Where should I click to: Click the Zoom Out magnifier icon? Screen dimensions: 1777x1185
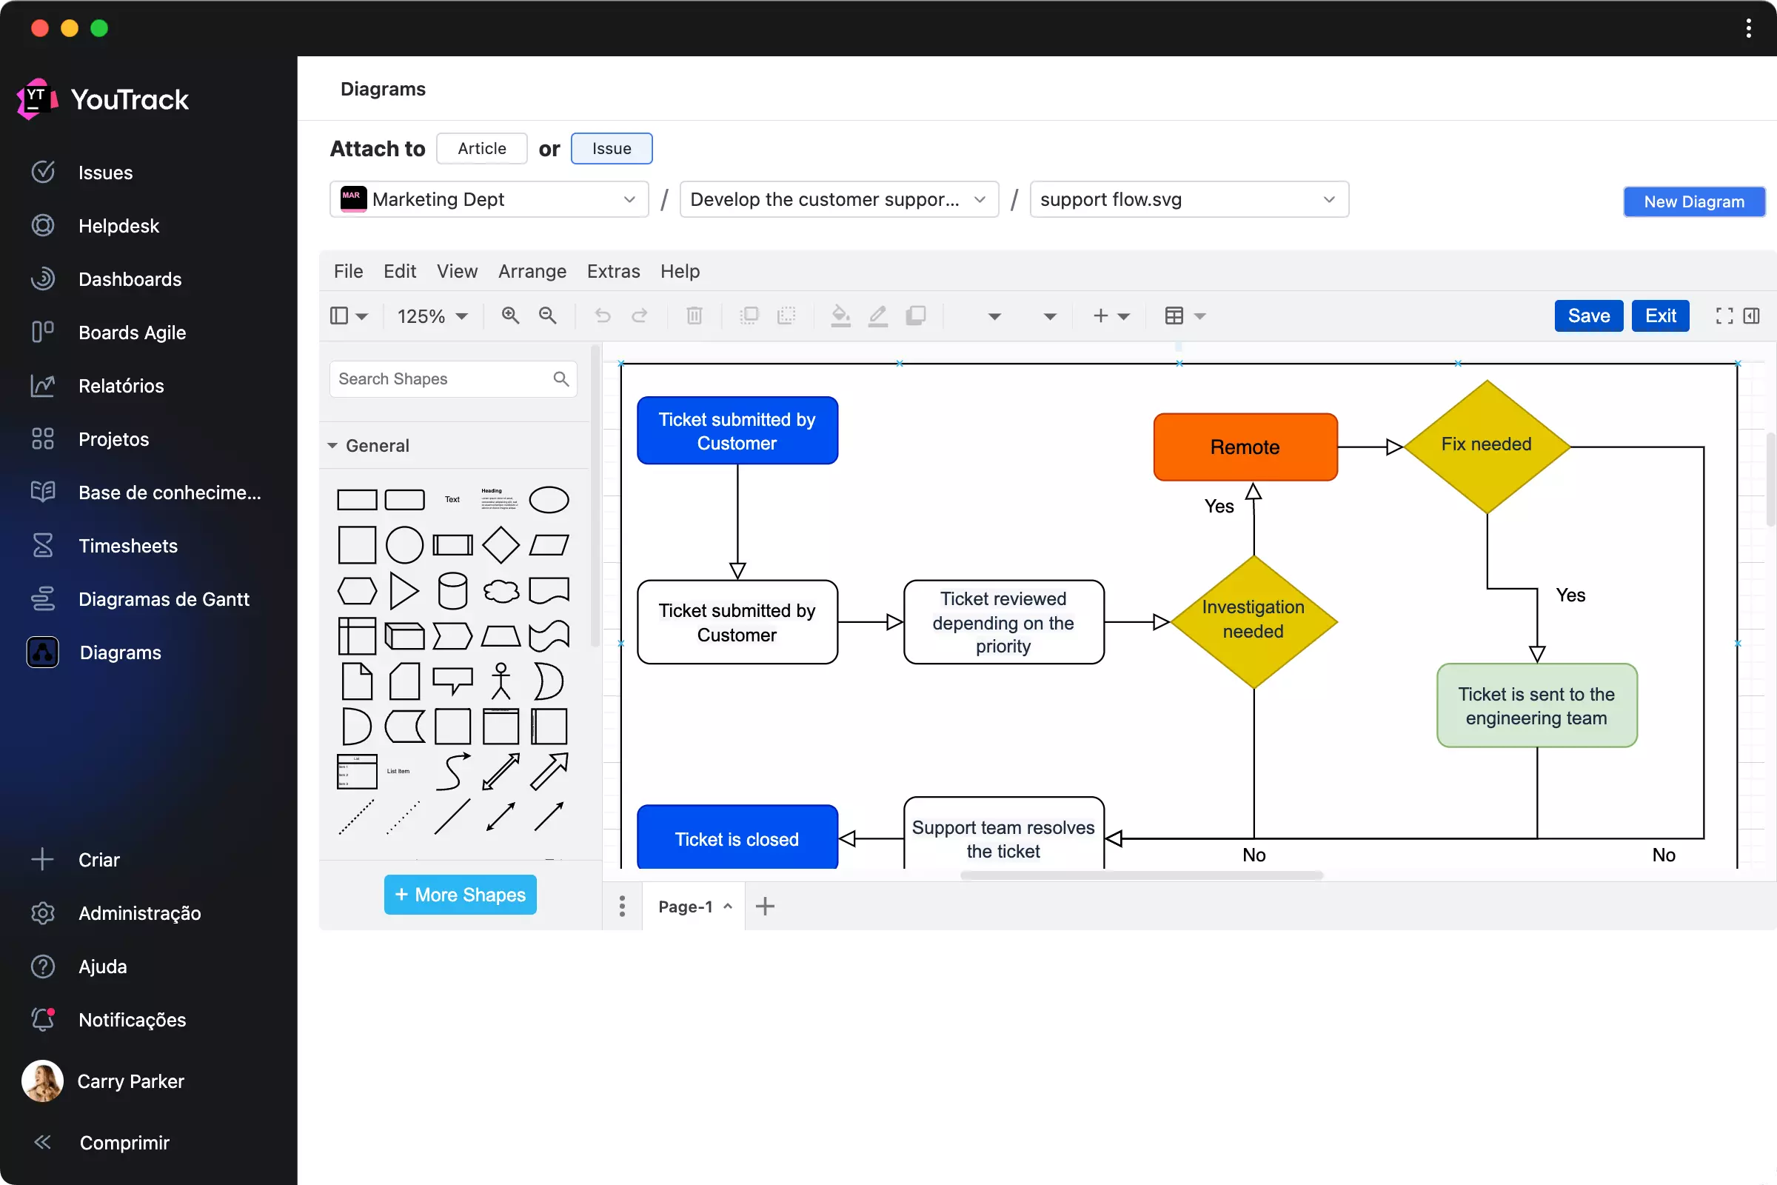(x=548, y=316)
